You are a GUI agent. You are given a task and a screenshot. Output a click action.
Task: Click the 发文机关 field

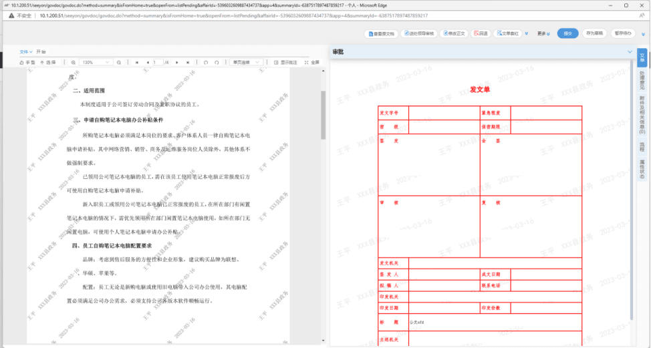(495, 263)
